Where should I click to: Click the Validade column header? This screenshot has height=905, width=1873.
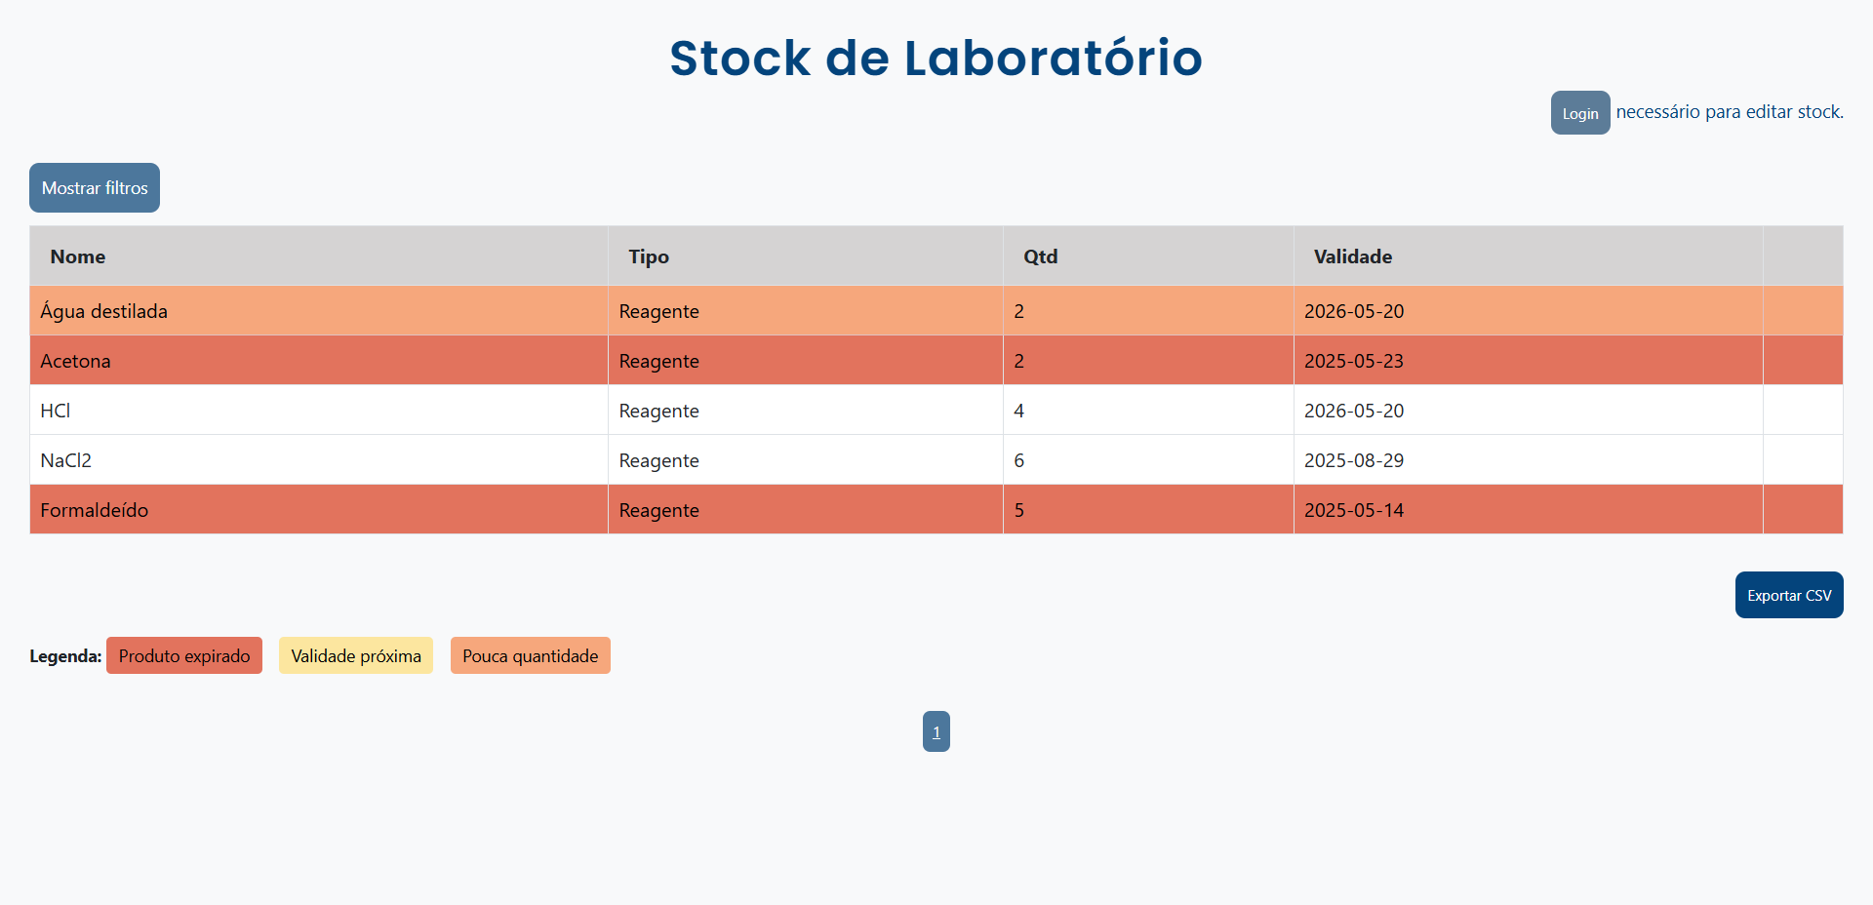[x=1352, y=256]
